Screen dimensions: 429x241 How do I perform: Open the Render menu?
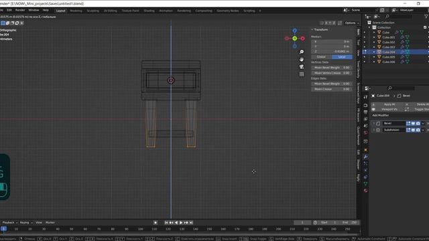tap(20, 10)
